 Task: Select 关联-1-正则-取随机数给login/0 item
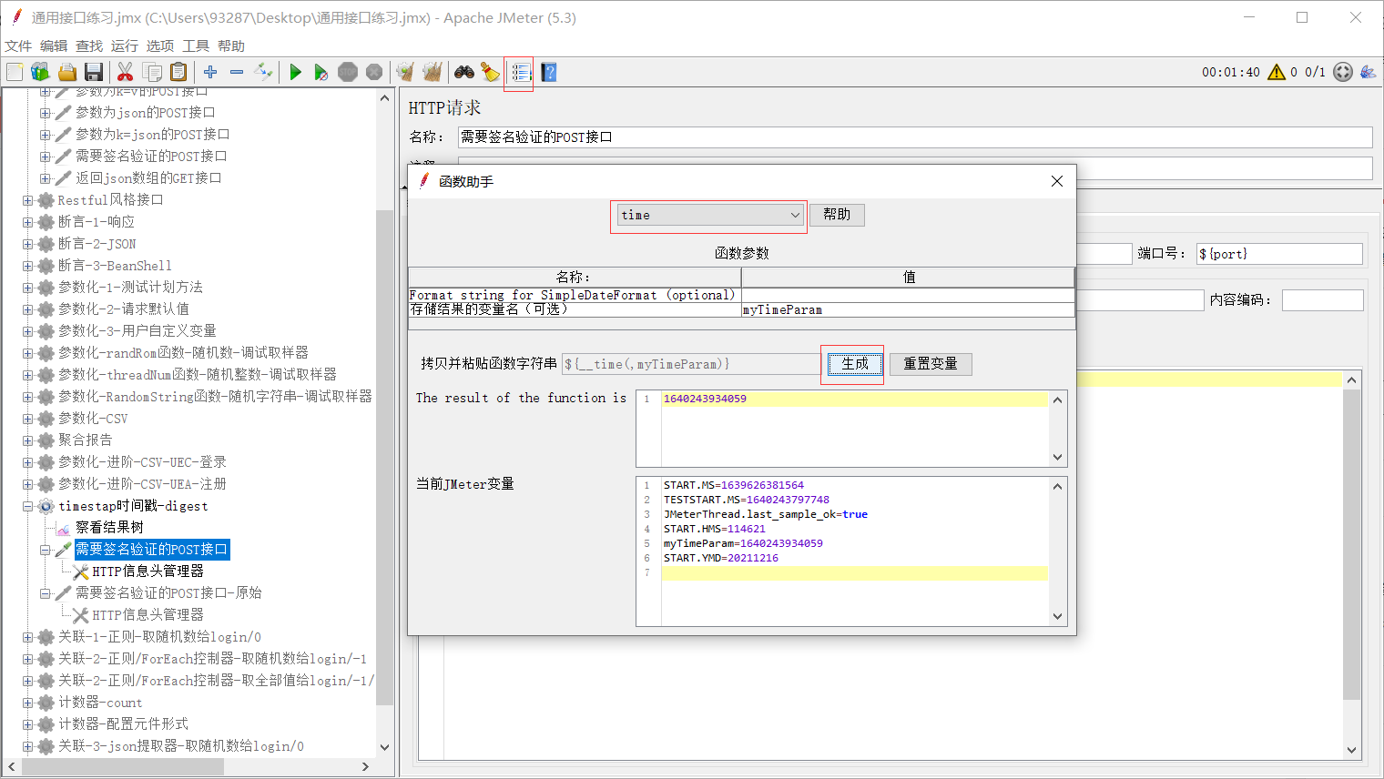tap(159, 637)
